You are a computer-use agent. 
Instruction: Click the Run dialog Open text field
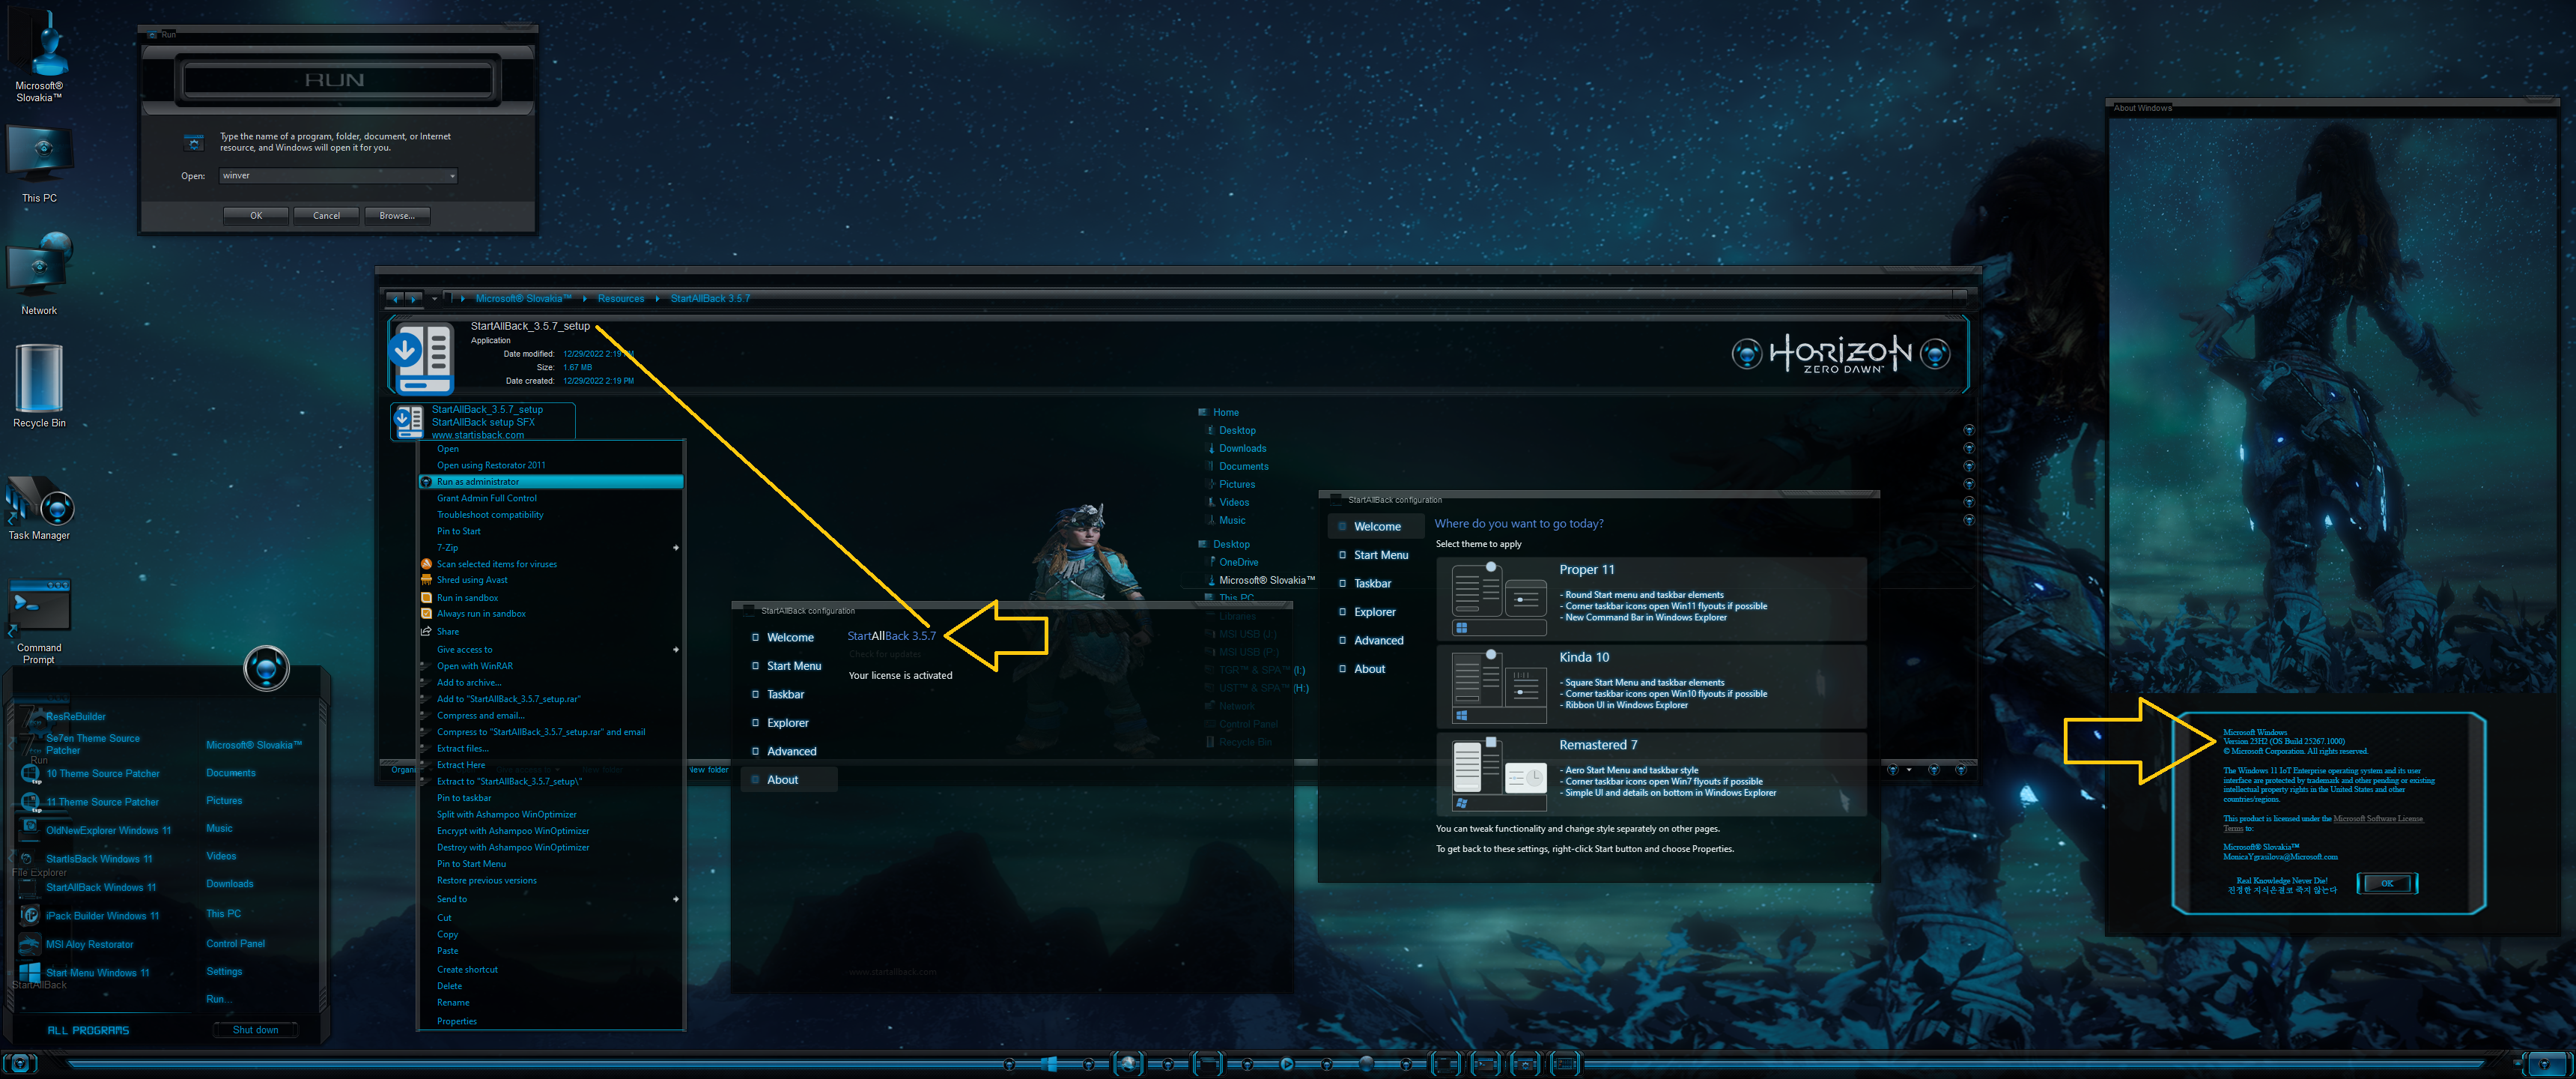point(332,176)
